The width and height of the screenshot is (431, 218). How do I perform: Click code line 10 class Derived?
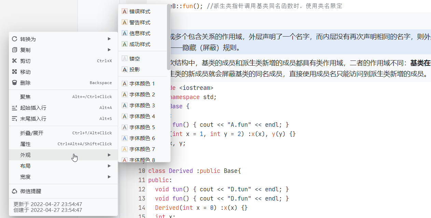[195, 171]
